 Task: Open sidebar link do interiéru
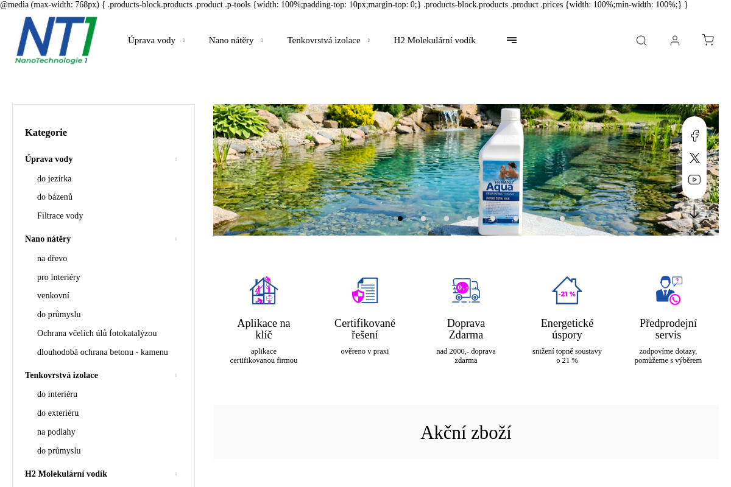[x=57, y=394]
